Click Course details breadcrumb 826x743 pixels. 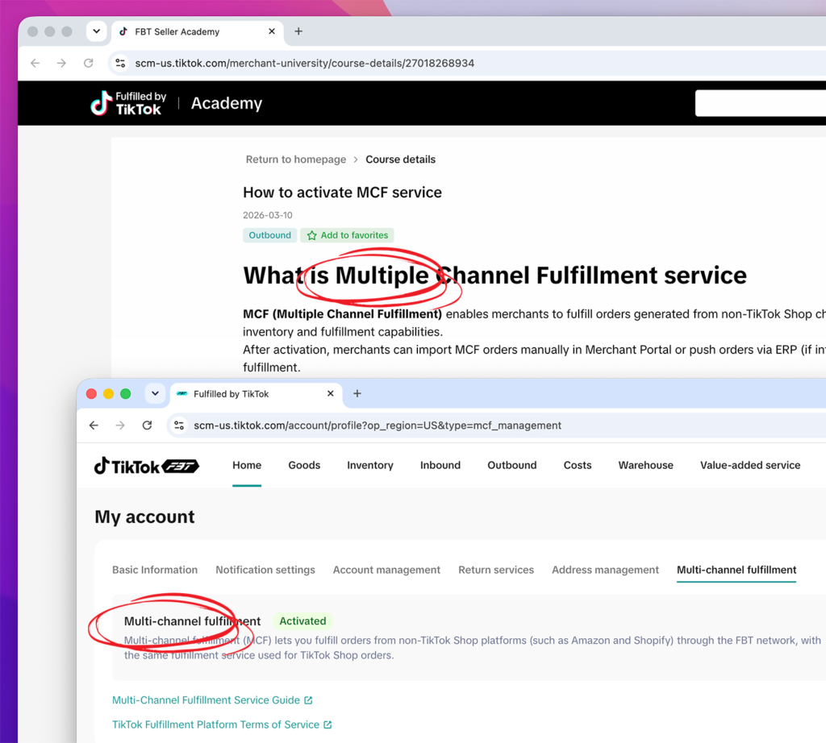400,160
